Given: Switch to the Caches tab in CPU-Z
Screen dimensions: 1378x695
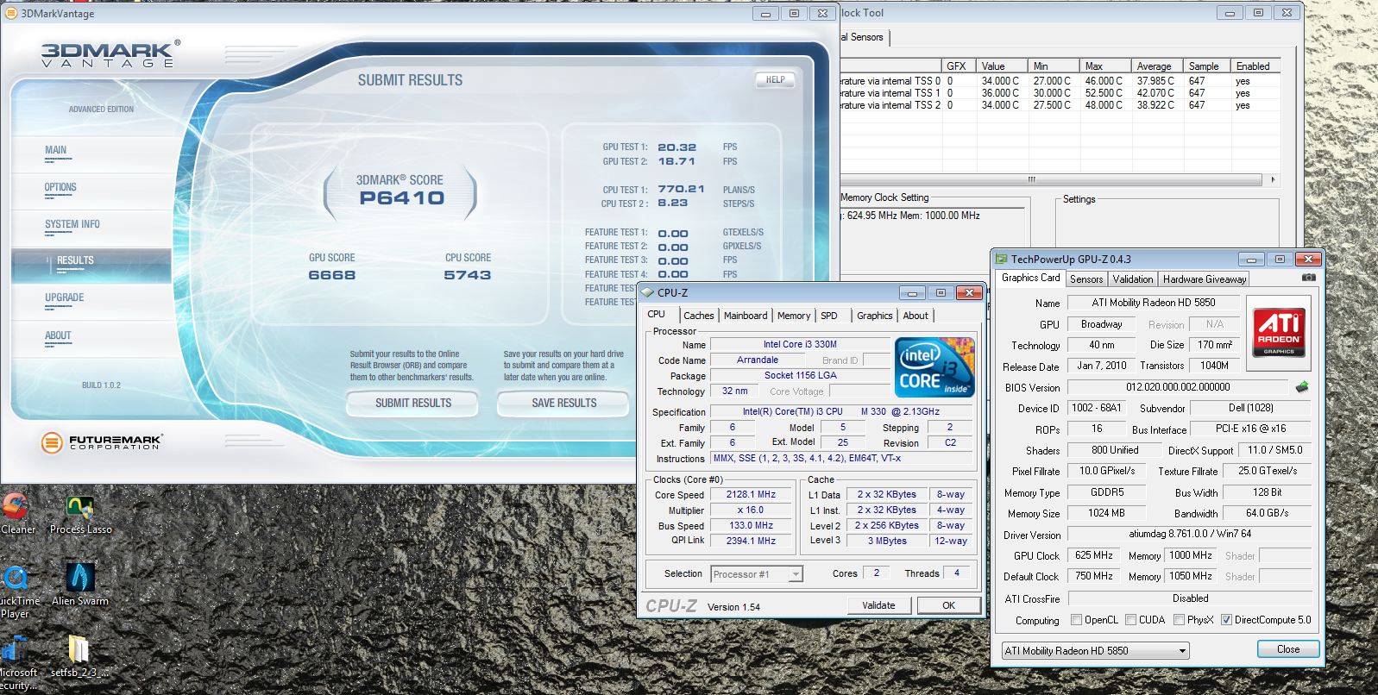Looking at the screenshot, I should click(698, 316).
